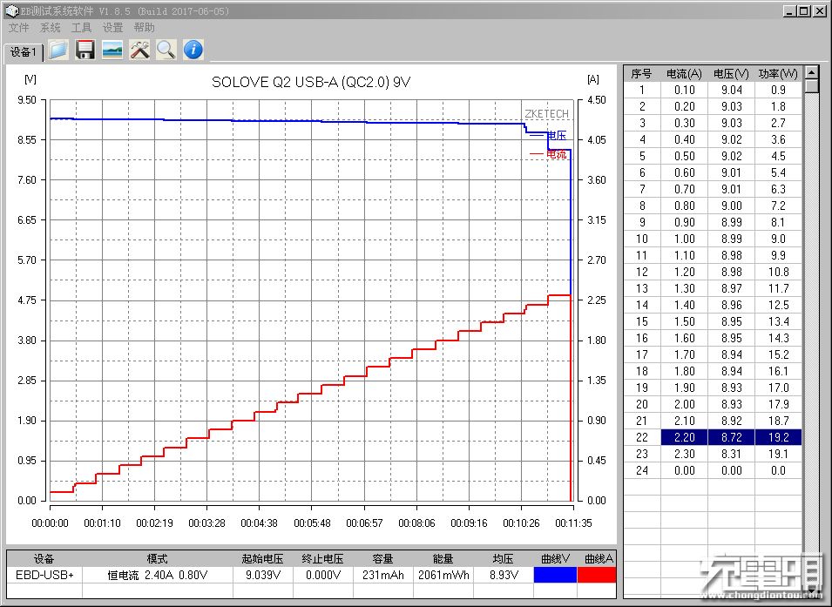The width and height of the screenshot is (832, 607).
Task: Click the red 曲线A color swatch
Action: (x=597, y=575)
